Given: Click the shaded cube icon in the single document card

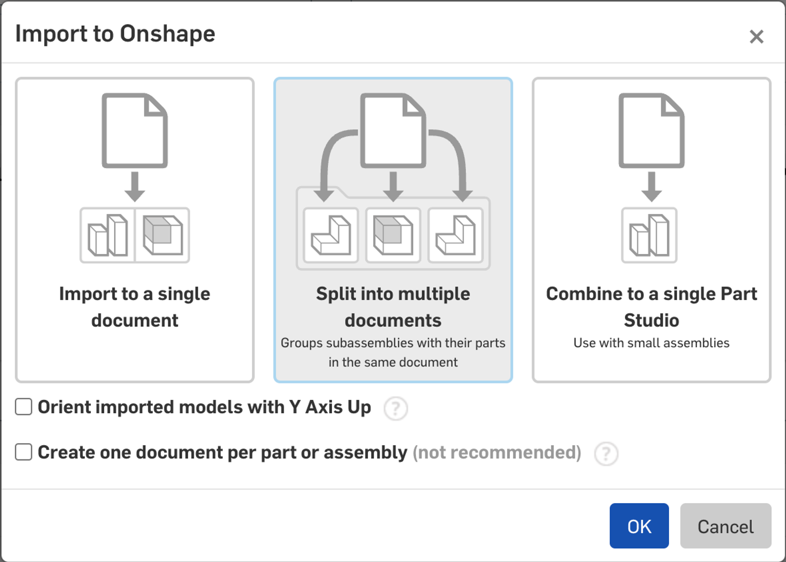Looking at the screenshot, I should tap(163, 235).
